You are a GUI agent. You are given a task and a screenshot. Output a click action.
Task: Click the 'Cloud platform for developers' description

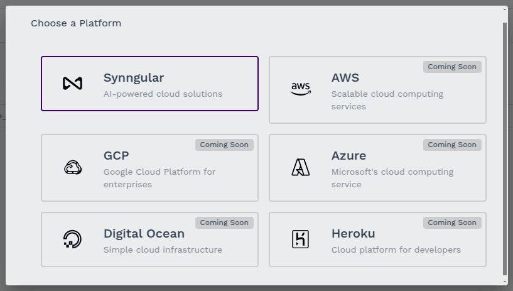click(396, 250)
